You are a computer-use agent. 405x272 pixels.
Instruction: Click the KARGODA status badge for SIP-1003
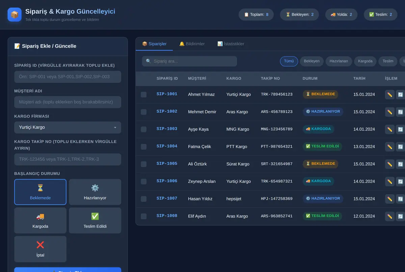[x=318, y=129]
